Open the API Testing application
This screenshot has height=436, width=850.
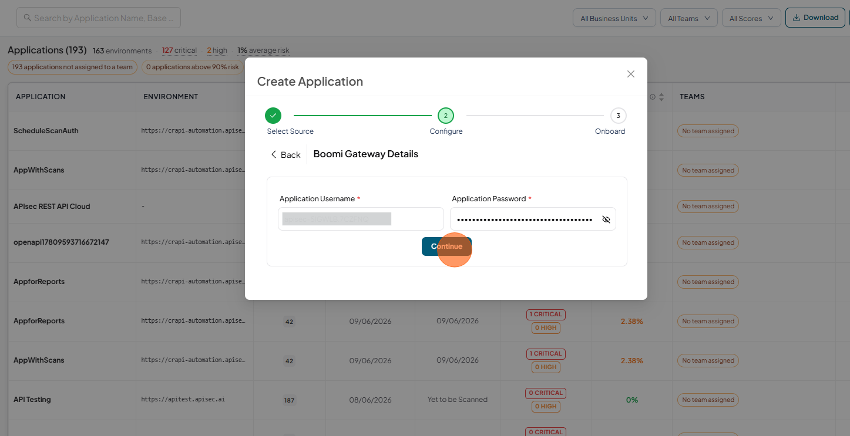32,400
